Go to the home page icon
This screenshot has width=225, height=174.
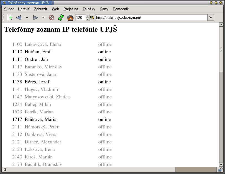click(x=70, y=18)
